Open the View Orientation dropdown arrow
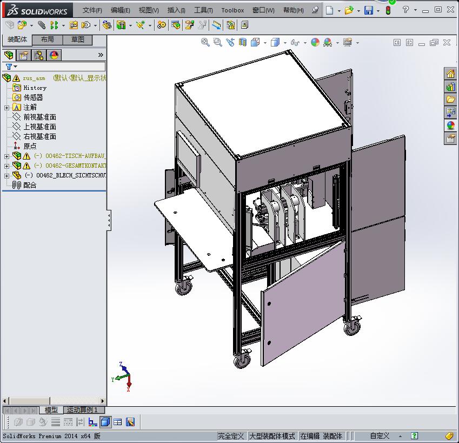The height and width of the screenshot is (443, 459). [265, 43]
